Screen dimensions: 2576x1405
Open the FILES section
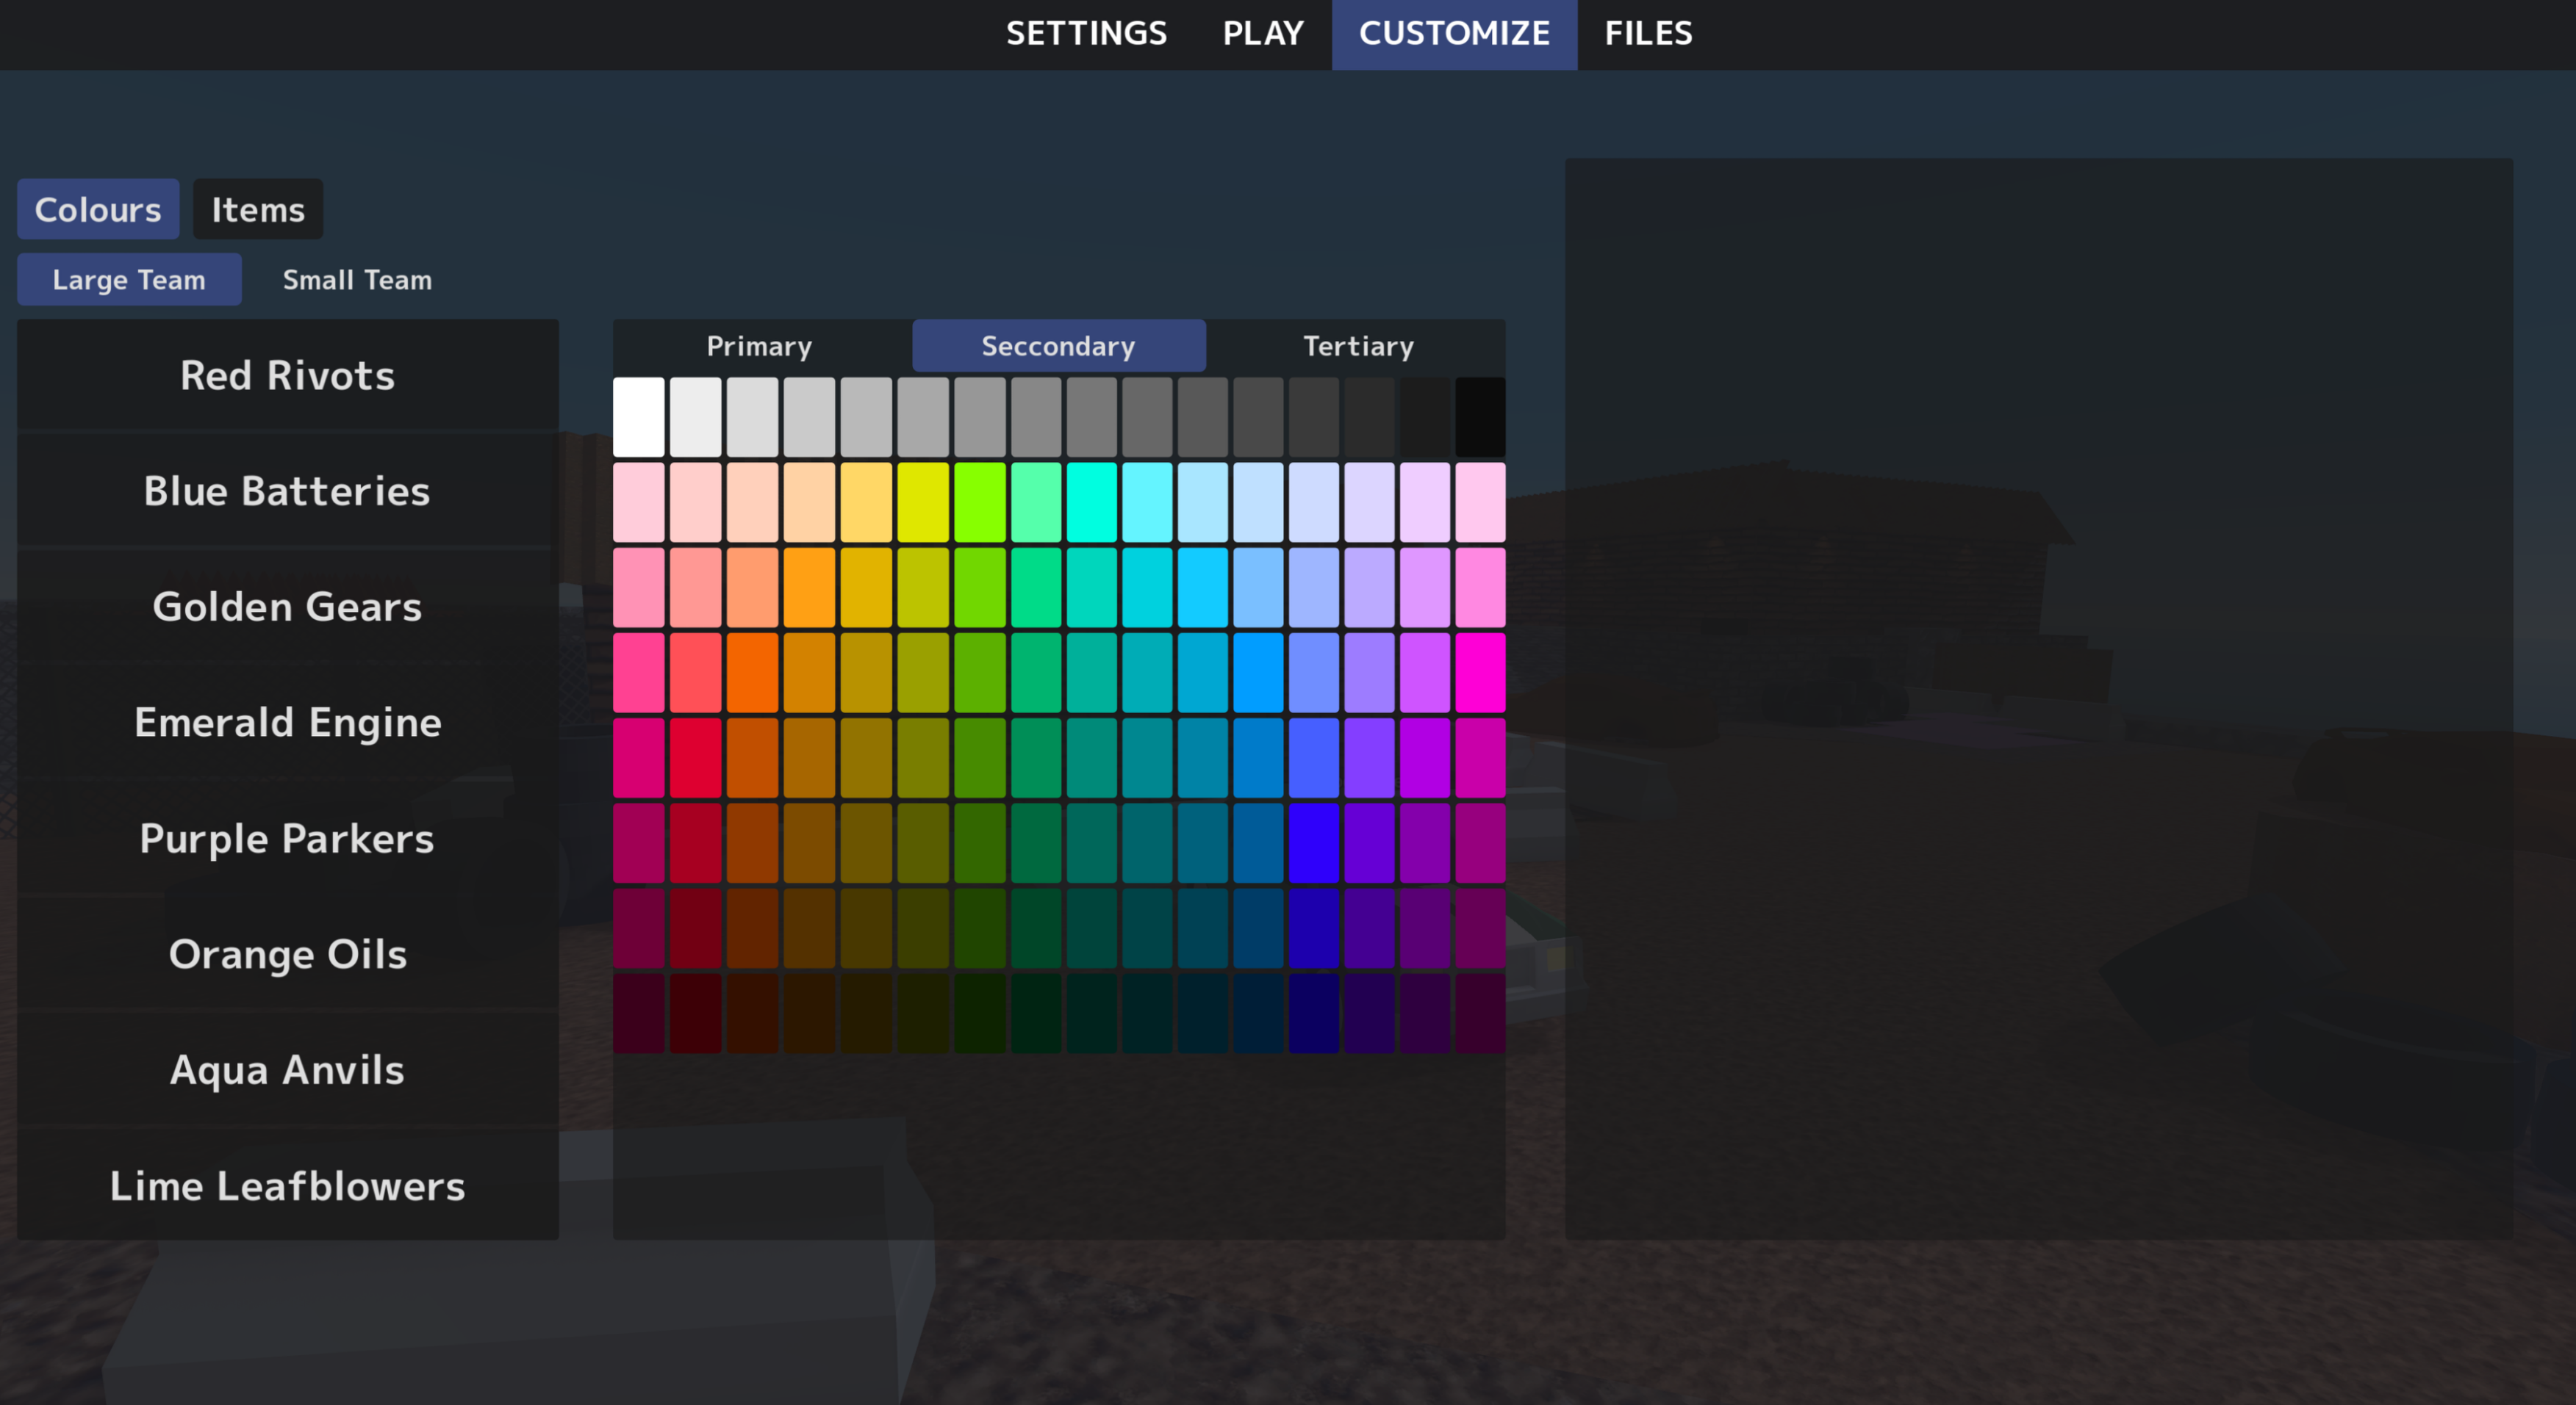click(x=1648, y=33)
